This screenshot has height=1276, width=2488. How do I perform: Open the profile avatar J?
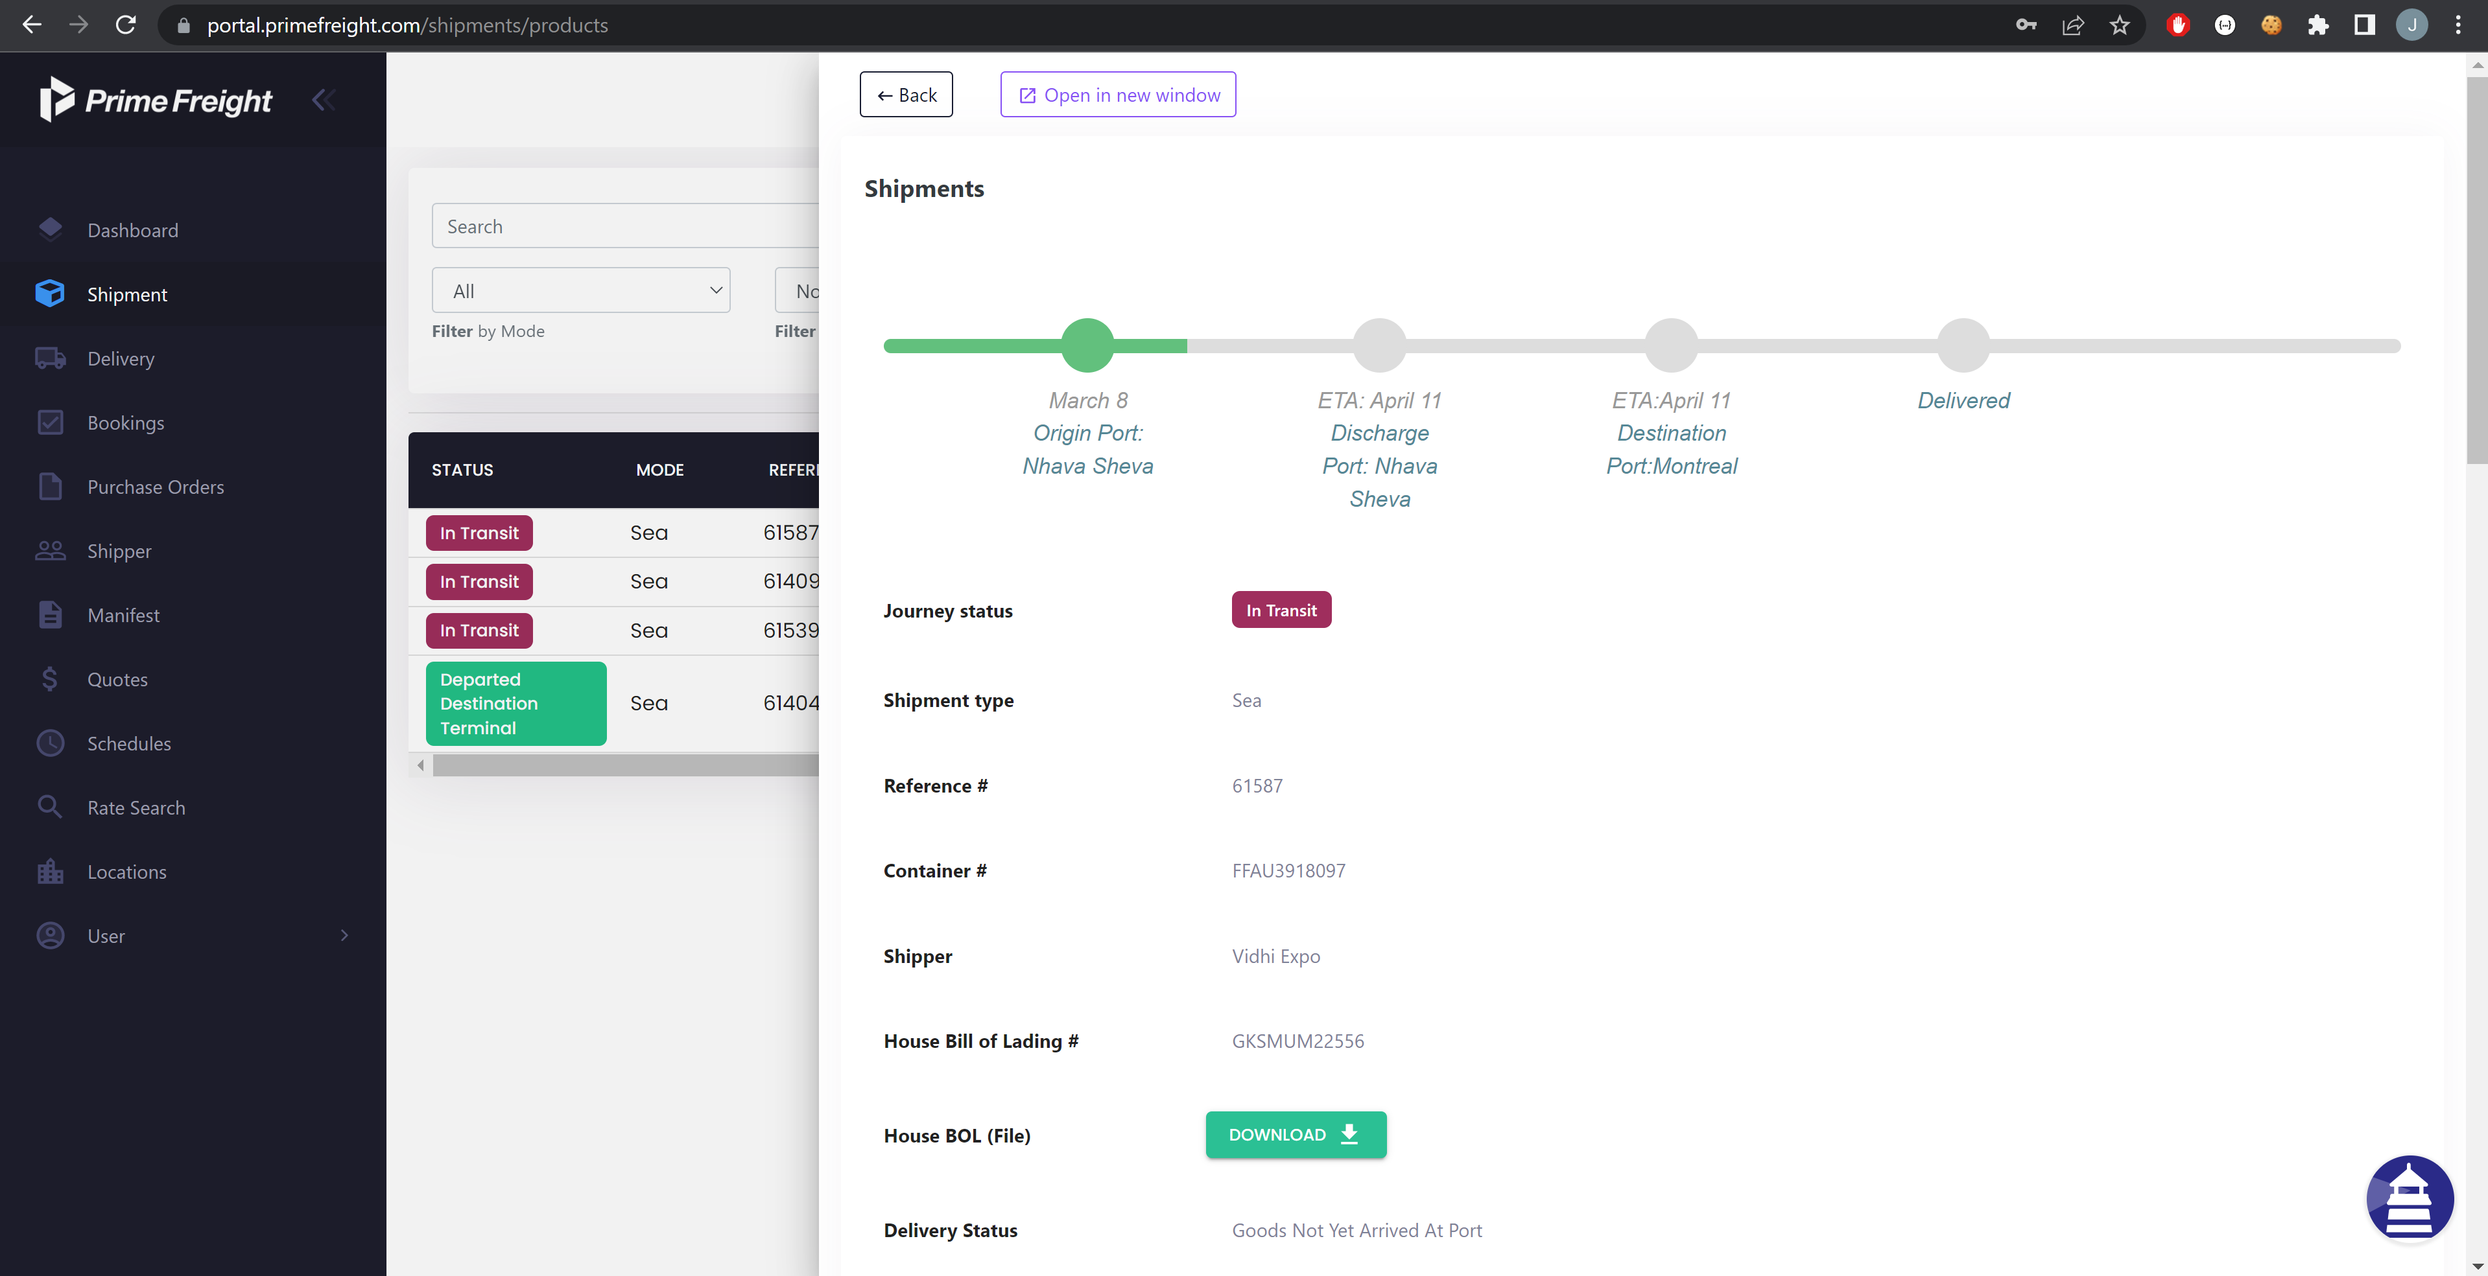click(x=2411, y=25)
